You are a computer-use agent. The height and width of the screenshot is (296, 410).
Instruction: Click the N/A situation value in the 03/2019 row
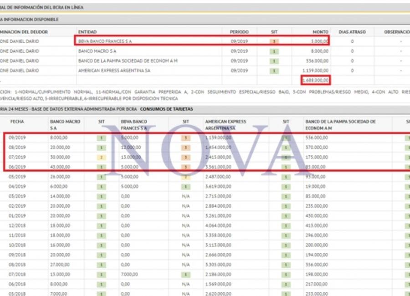[x=186, y=196]
